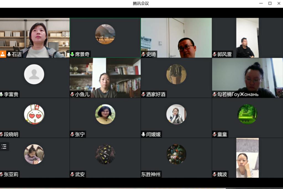Click the muted mic icon next to 童童

click(x=214, y=134)
